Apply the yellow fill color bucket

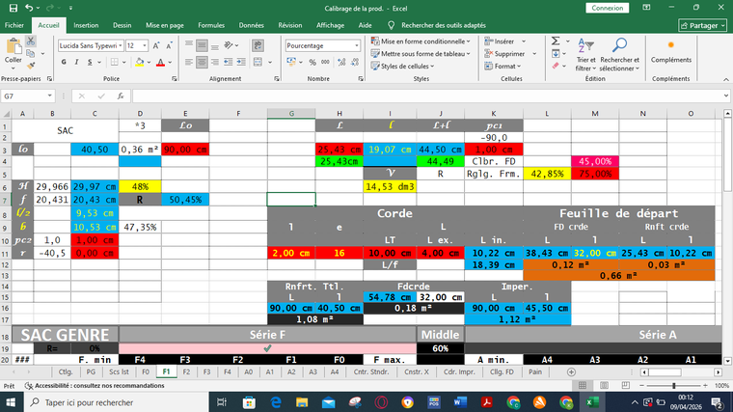pos(139,62)
